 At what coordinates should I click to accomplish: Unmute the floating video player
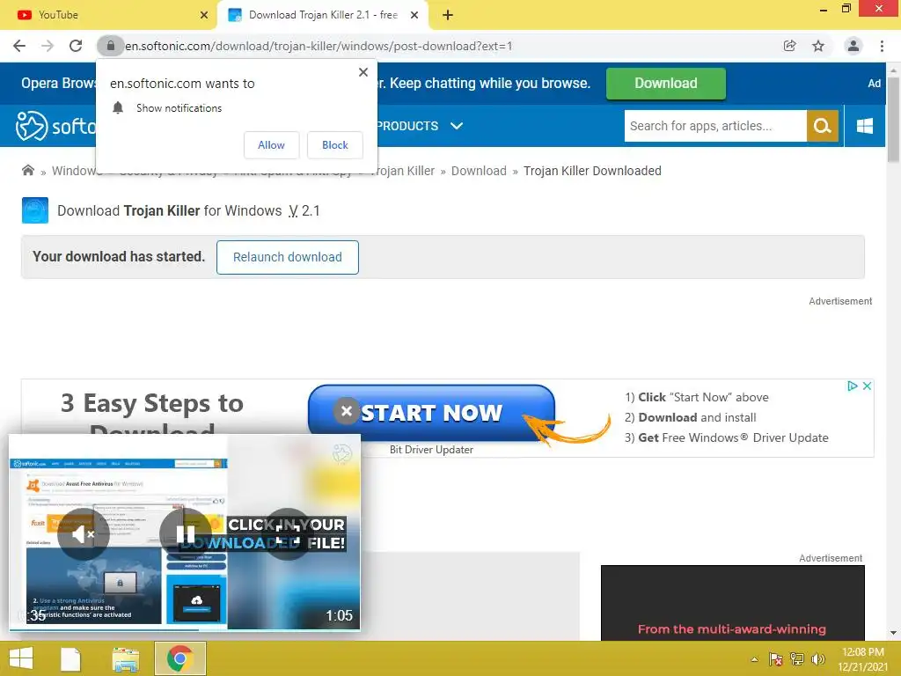click(84, 534)
